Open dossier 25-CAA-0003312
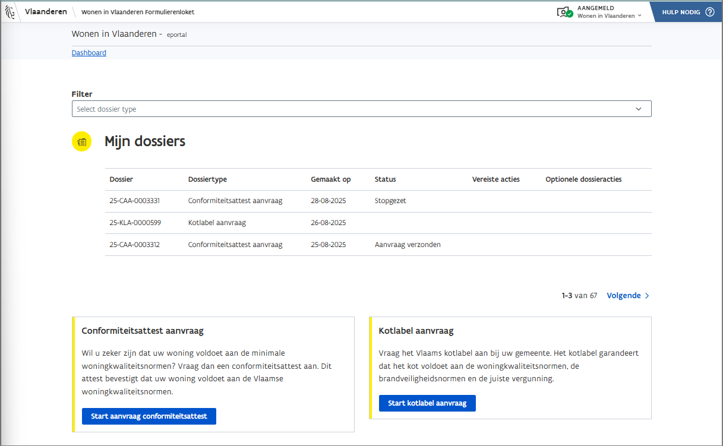Viewport: 723px width, 446px height. point(135,245)
